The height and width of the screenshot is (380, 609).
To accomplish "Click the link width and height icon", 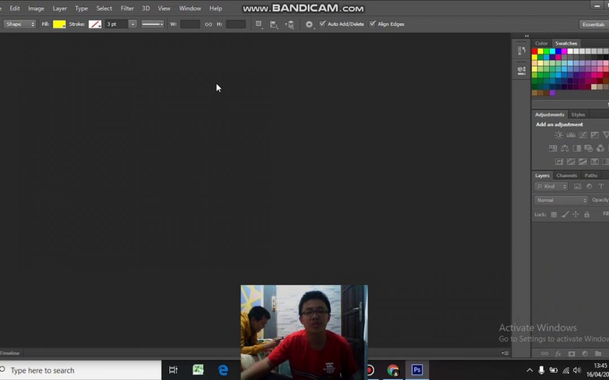I will (x=209, y=24).
